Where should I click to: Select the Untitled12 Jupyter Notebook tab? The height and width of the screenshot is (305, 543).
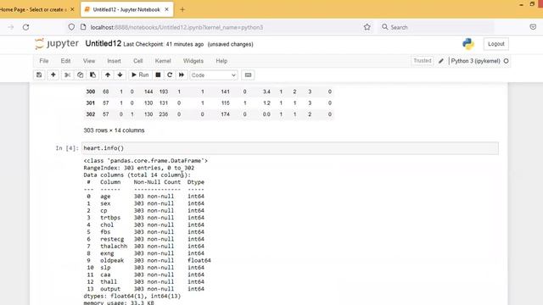tap(126, 9)
